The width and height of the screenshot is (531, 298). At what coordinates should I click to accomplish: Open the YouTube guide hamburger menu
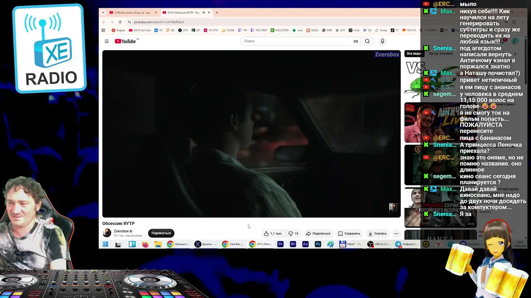tap(107, 41)
